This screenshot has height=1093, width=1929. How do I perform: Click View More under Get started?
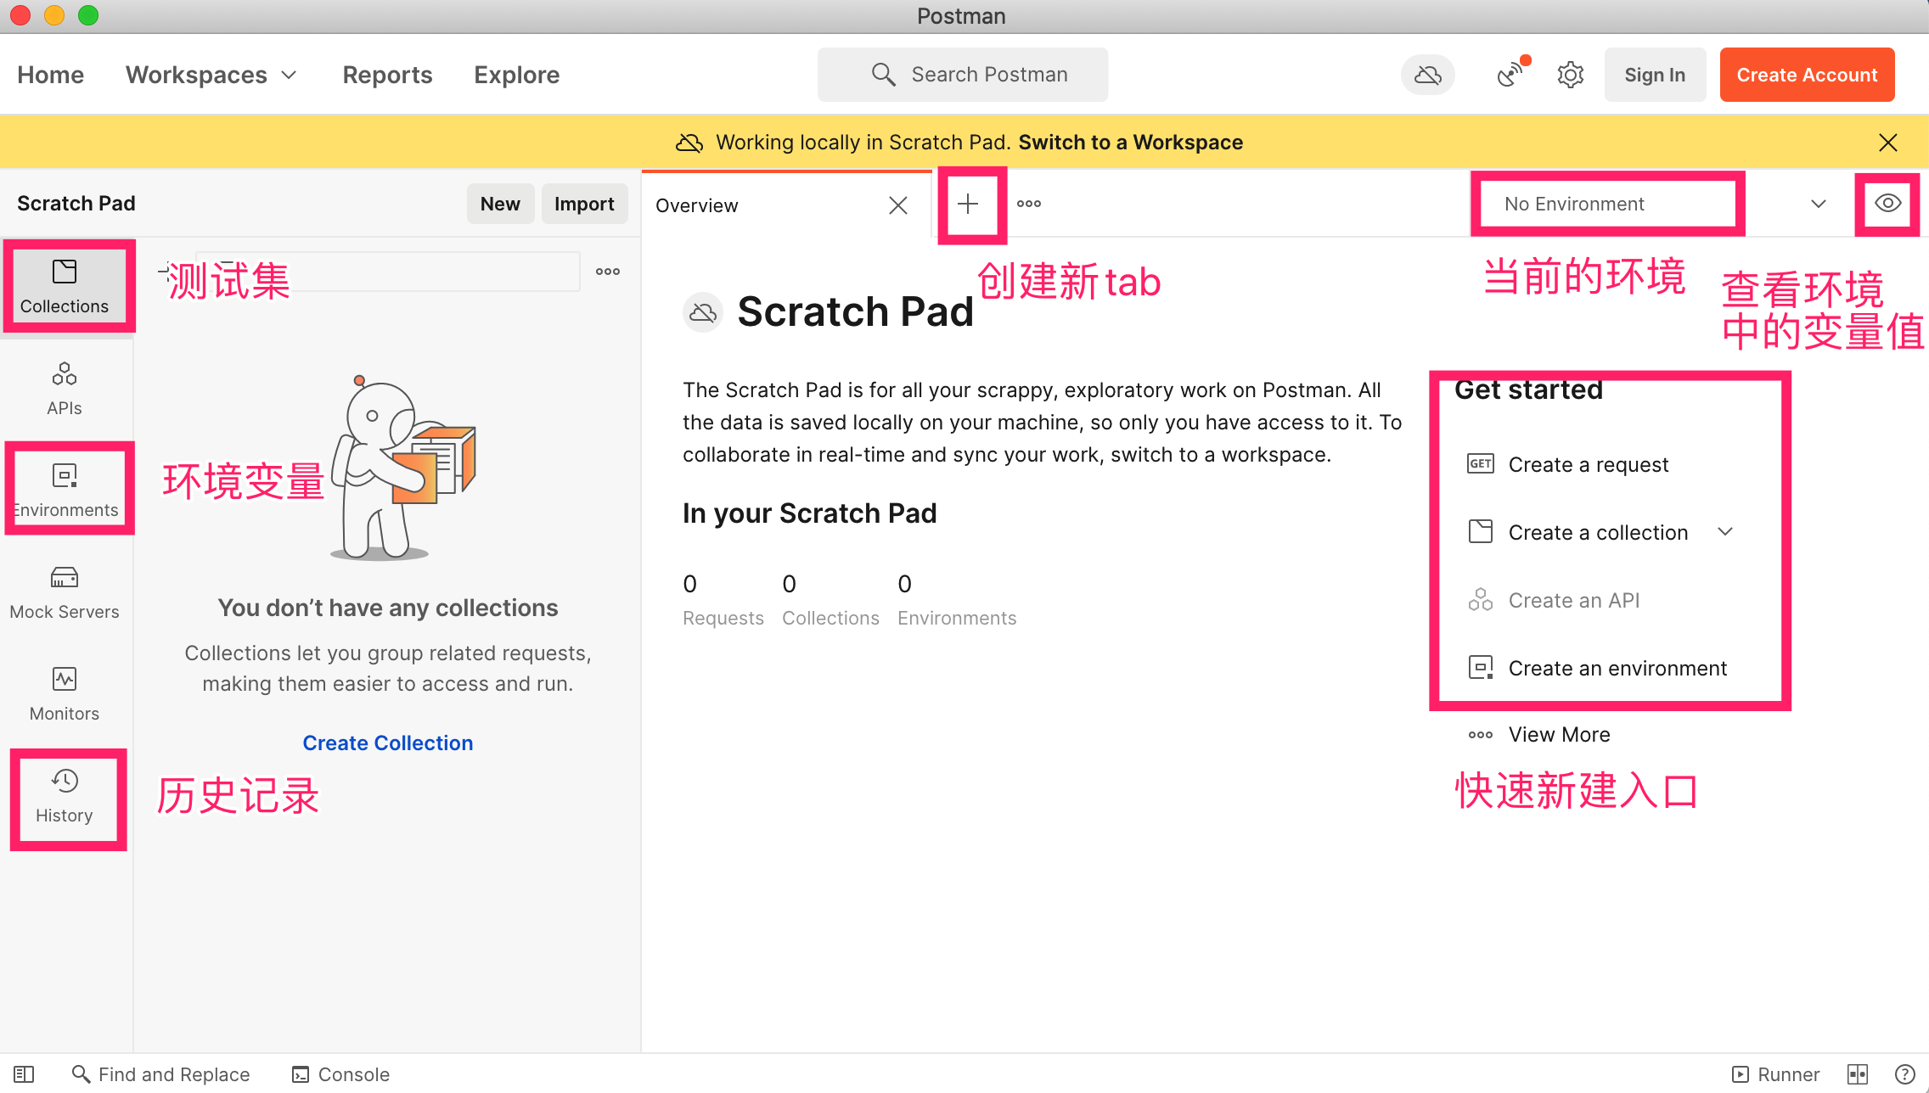click(x=1559, y=734)
